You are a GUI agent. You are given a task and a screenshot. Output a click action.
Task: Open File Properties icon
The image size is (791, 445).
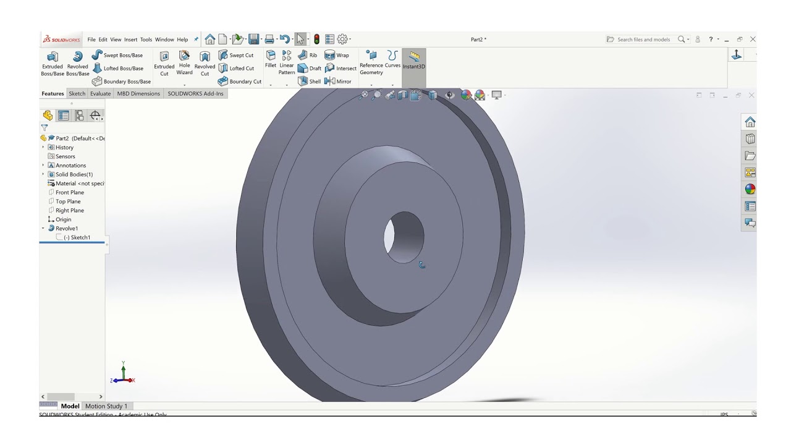(329, 39)
